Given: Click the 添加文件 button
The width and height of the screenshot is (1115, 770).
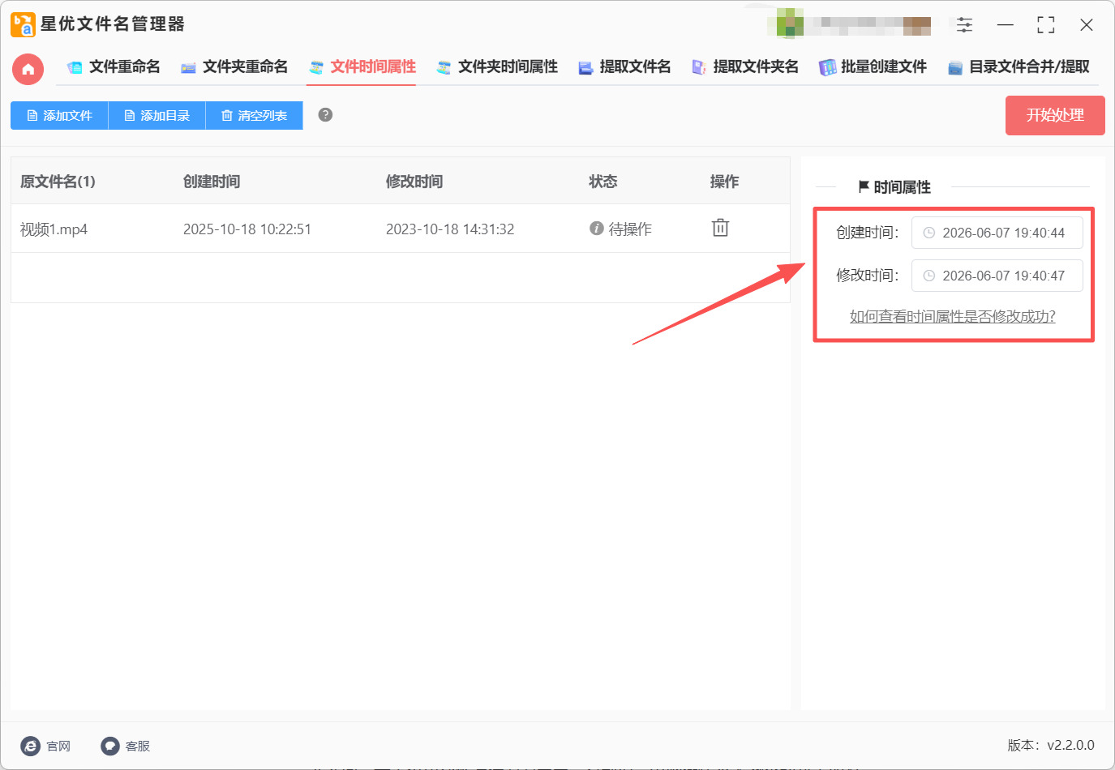Looking at the screenshot, I should click(x=59, y=115).
